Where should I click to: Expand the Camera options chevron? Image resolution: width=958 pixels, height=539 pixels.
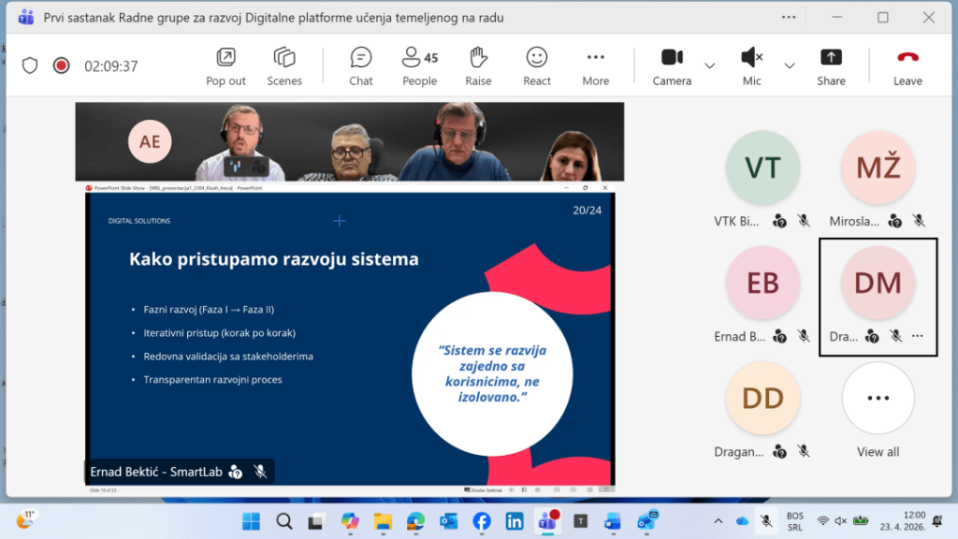coord(709,66)
